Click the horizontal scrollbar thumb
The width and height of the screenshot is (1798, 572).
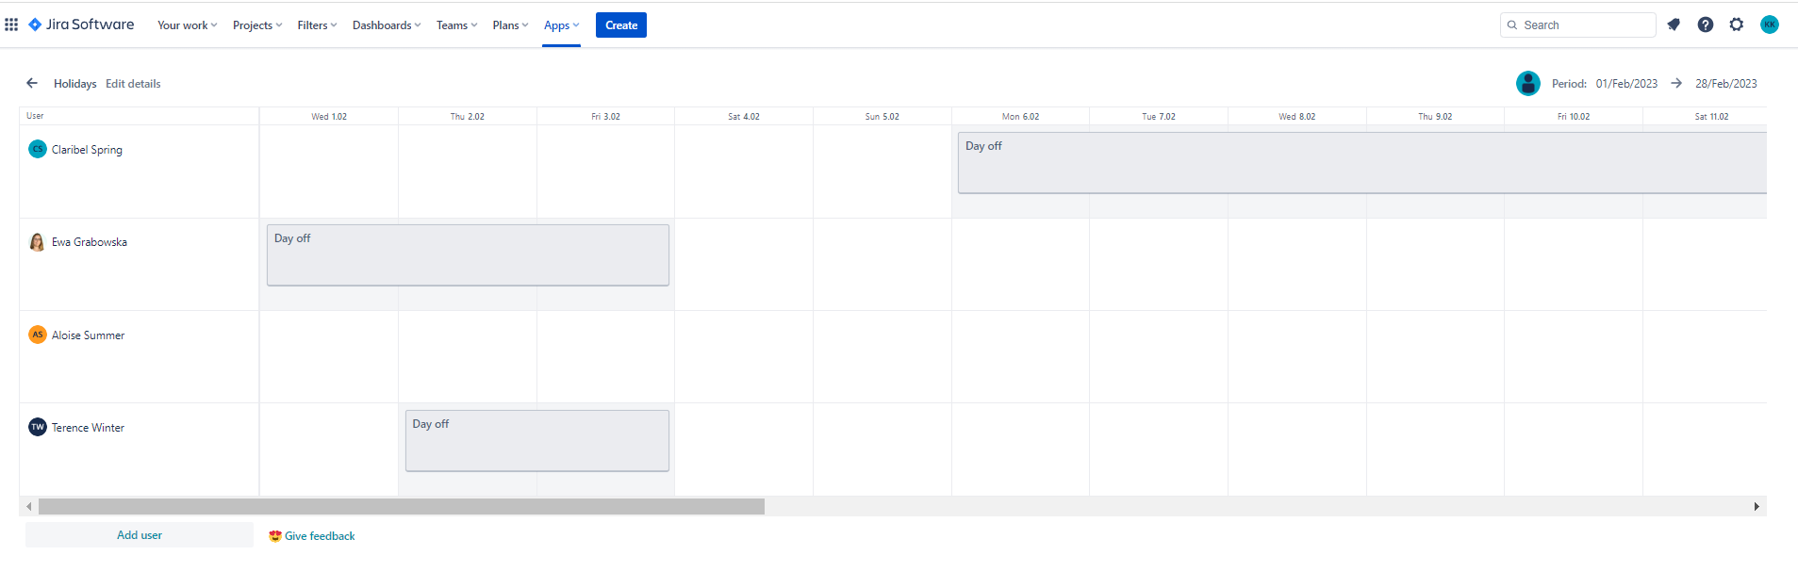(402, 506)
